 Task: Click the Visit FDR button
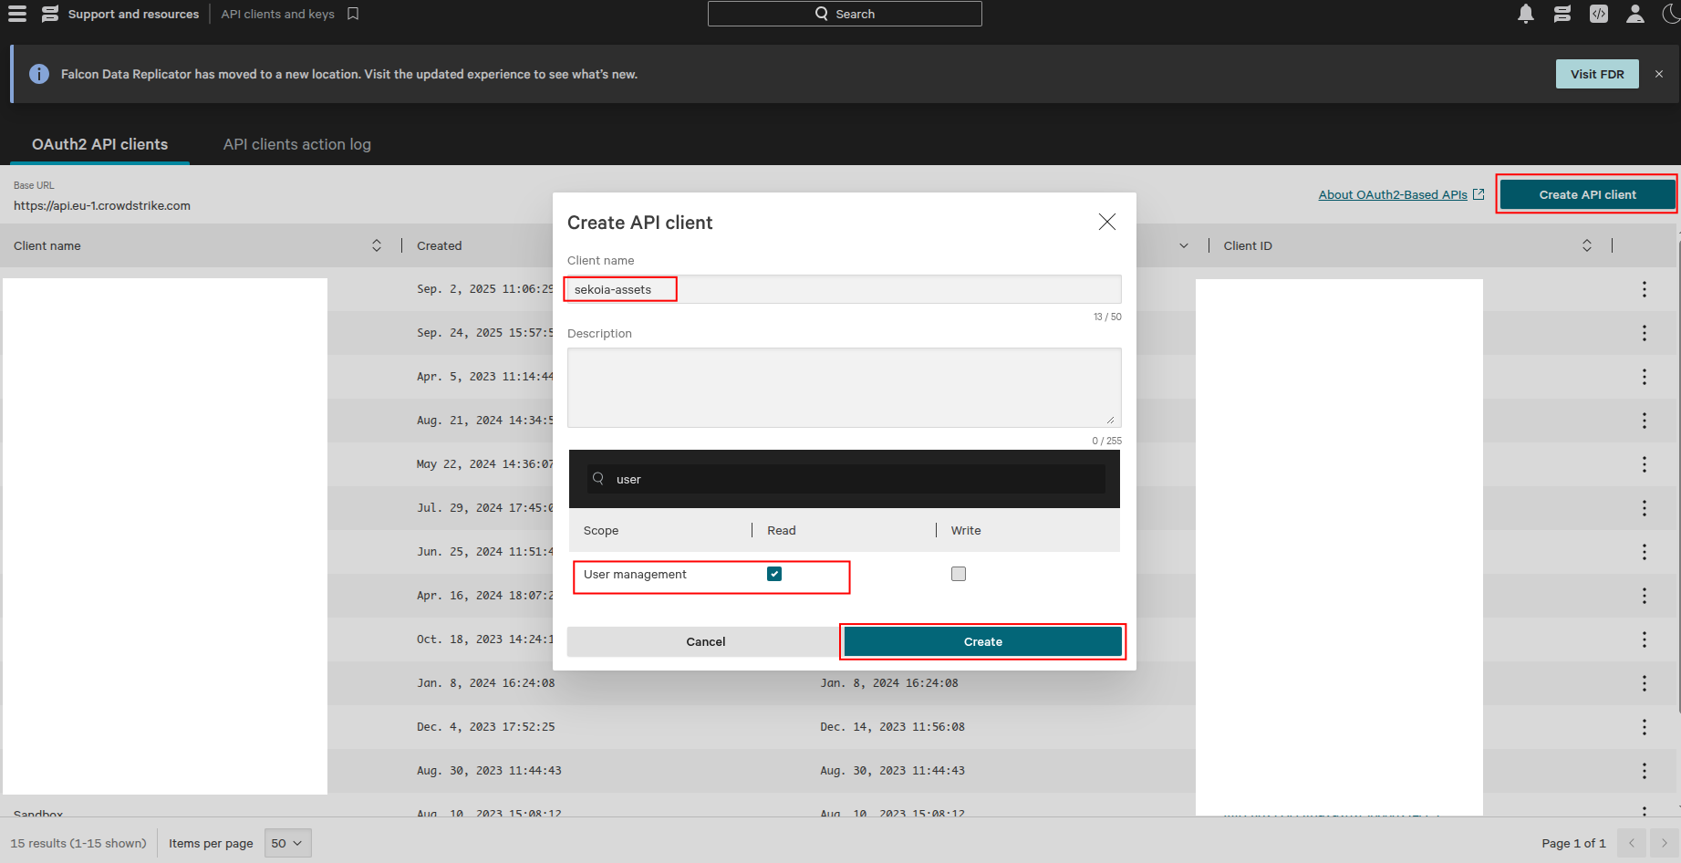[x=1596, y=74]
